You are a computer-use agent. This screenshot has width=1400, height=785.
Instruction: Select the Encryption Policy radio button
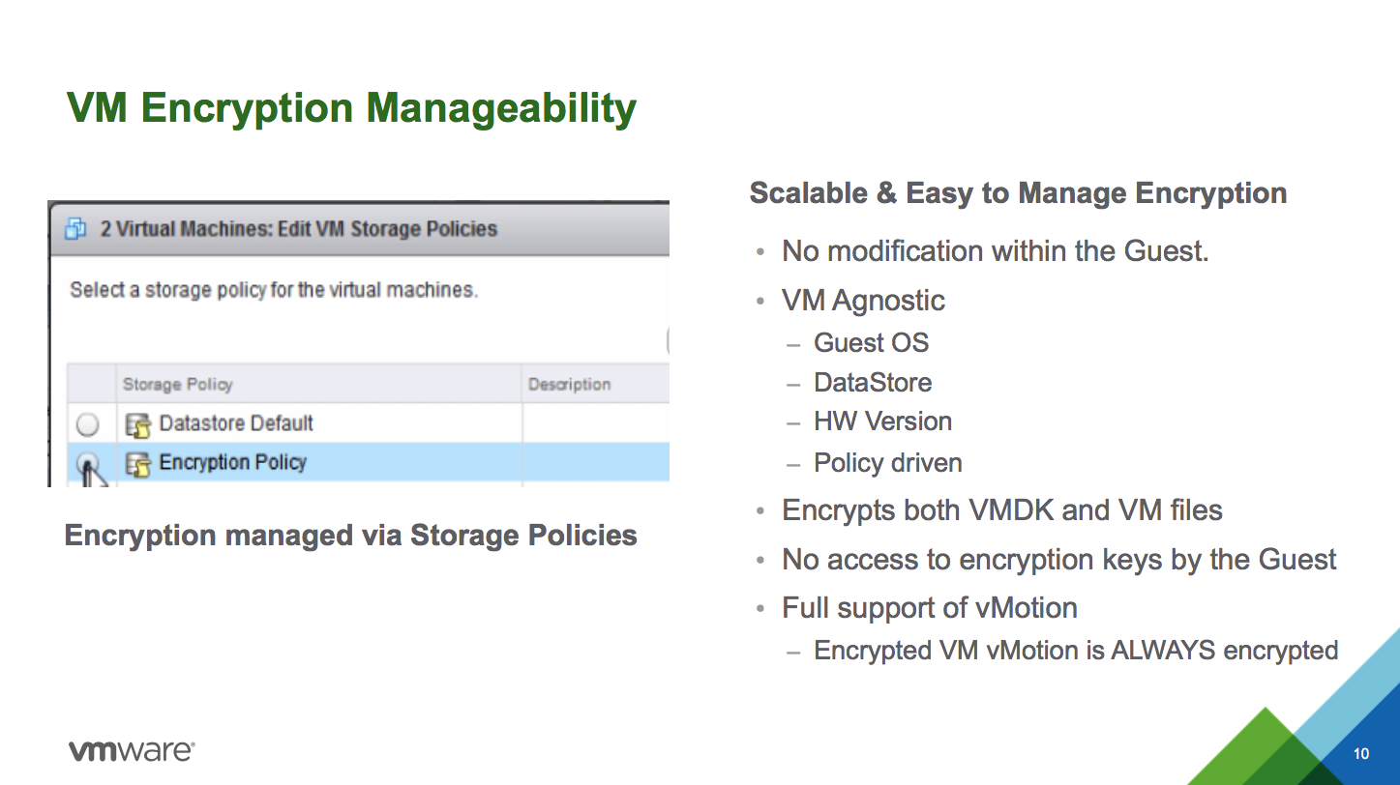(88, 464)
